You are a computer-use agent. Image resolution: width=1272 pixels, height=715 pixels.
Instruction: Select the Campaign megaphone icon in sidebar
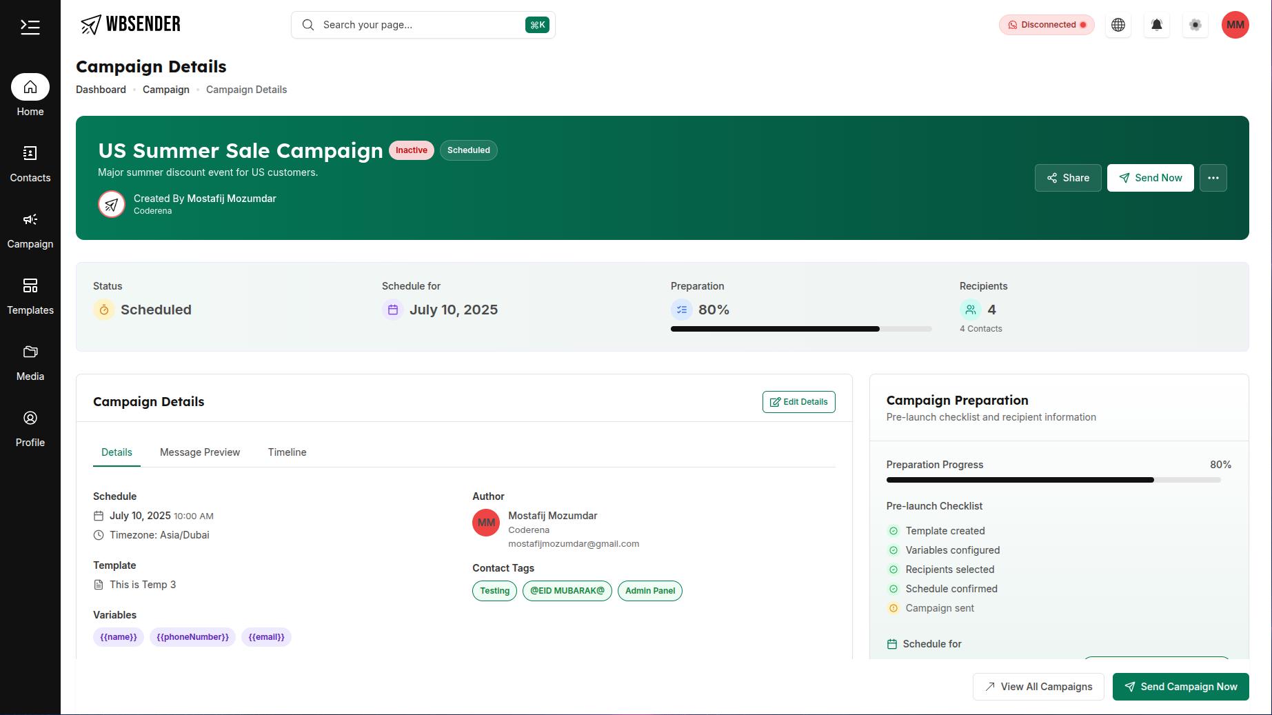tap(30, 219)
